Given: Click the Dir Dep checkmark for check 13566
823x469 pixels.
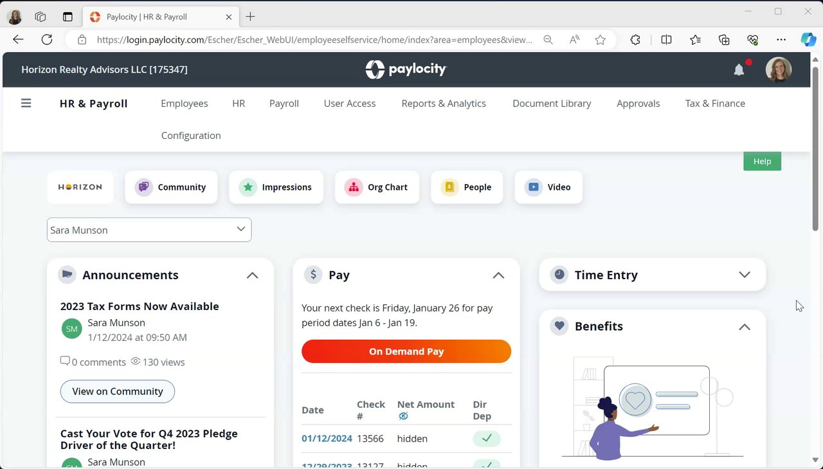Looking at the screenshot, I should 487,439.
